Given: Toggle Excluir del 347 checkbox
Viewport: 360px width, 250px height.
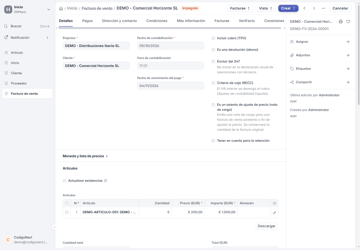Looking at the screenshot, I should point(213,61).
